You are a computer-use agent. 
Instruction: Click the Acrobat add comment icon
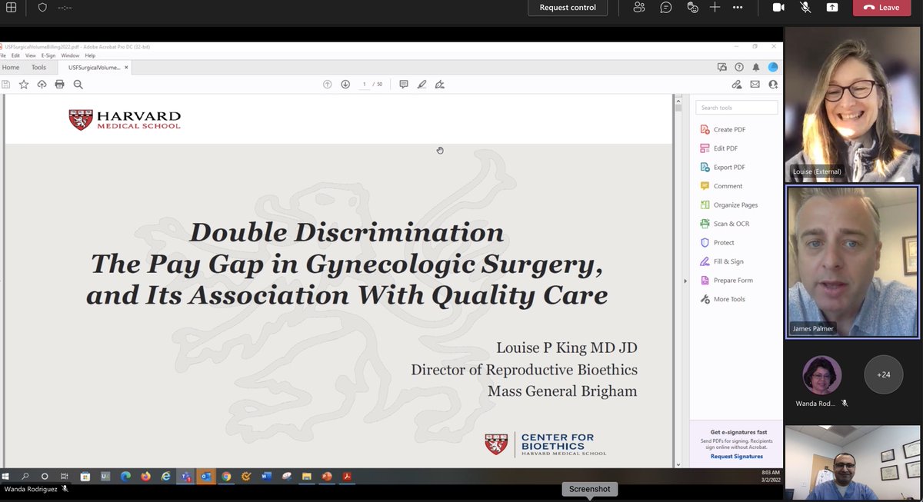pos(403,85)
